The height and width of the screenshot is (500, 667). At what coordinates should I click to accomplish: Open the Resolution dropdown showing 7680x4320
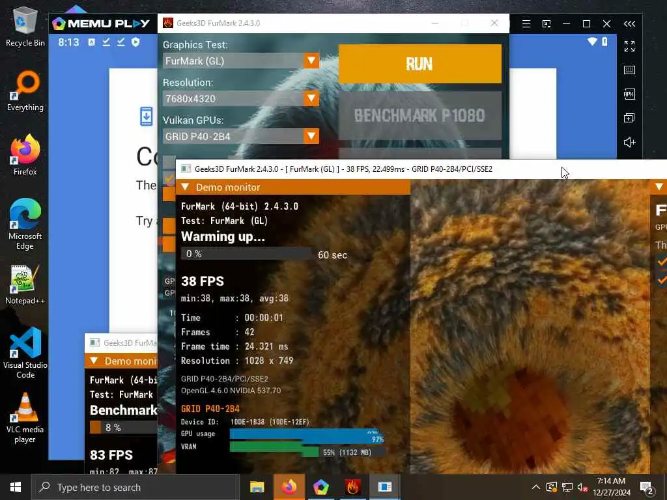[x=241, y=99]
